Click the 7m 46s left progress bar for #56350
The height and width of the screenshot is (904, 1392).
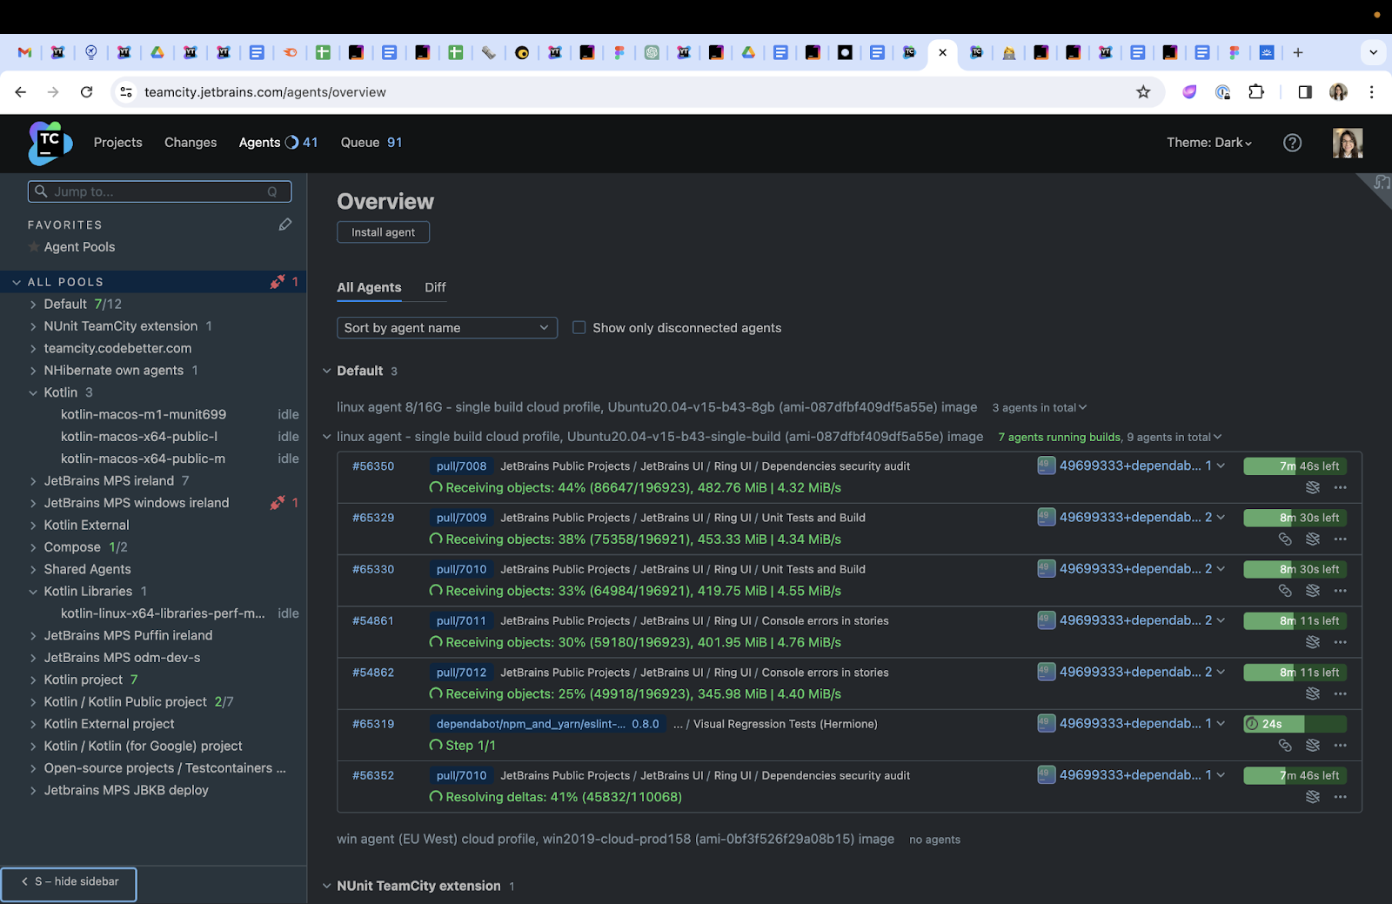pos(1295,466)
